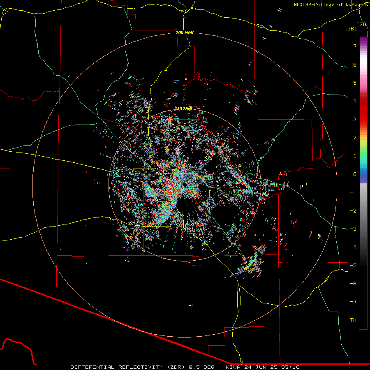Click the -5 tick label on the color scale
The width and height of the screenshot is (370, 370).
click(353, 266)
